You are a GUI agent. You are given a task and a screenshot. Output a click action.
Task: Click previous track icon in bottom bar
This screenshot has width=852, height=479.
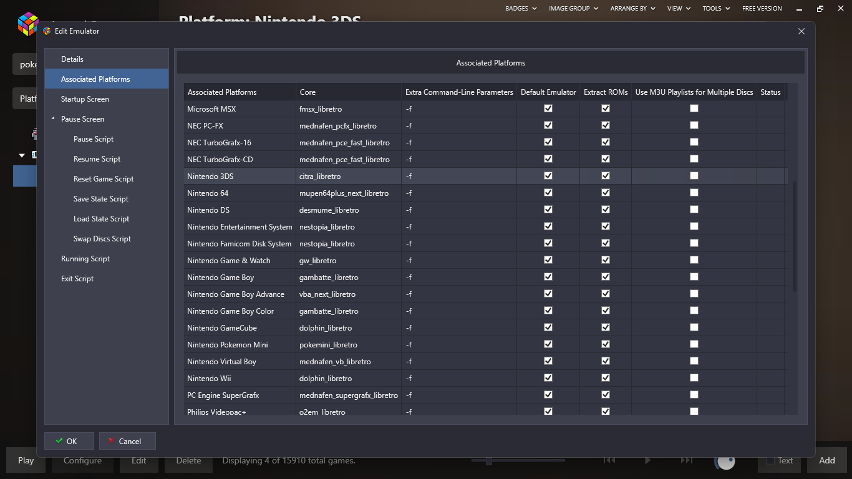(609, 460)
